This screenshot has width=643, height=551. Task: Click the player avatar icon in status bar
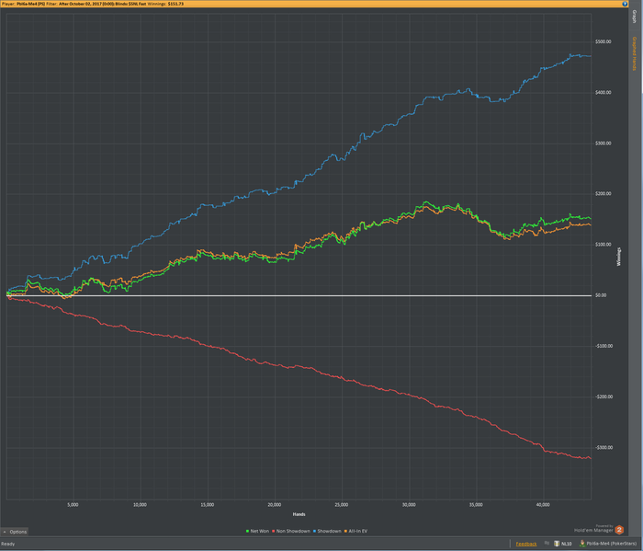click(x=582, y=544)
